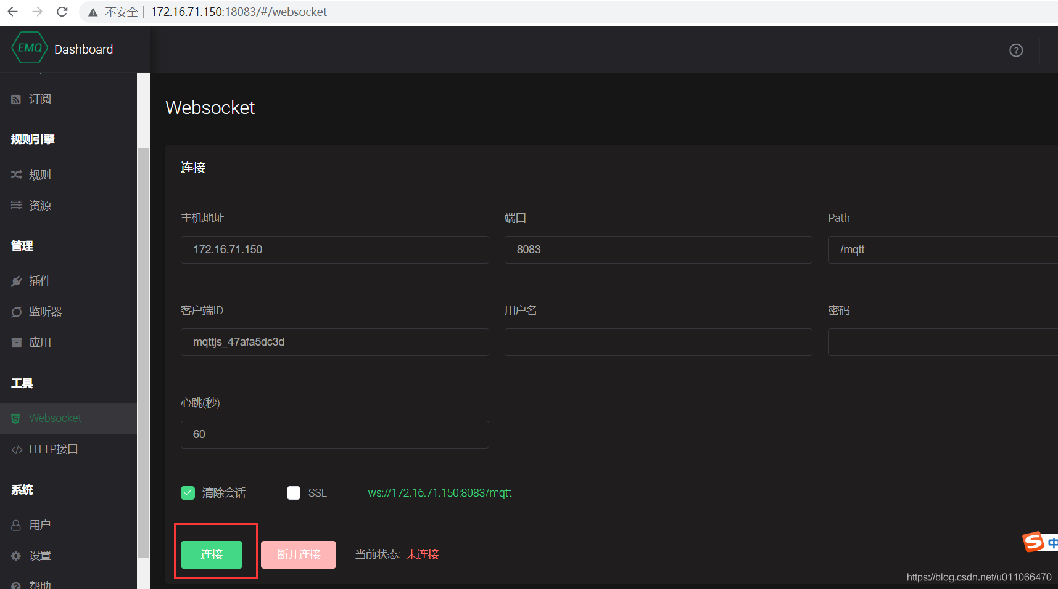
Task: Click the 客户端ID input field
Action: click(x=334, y=342)
